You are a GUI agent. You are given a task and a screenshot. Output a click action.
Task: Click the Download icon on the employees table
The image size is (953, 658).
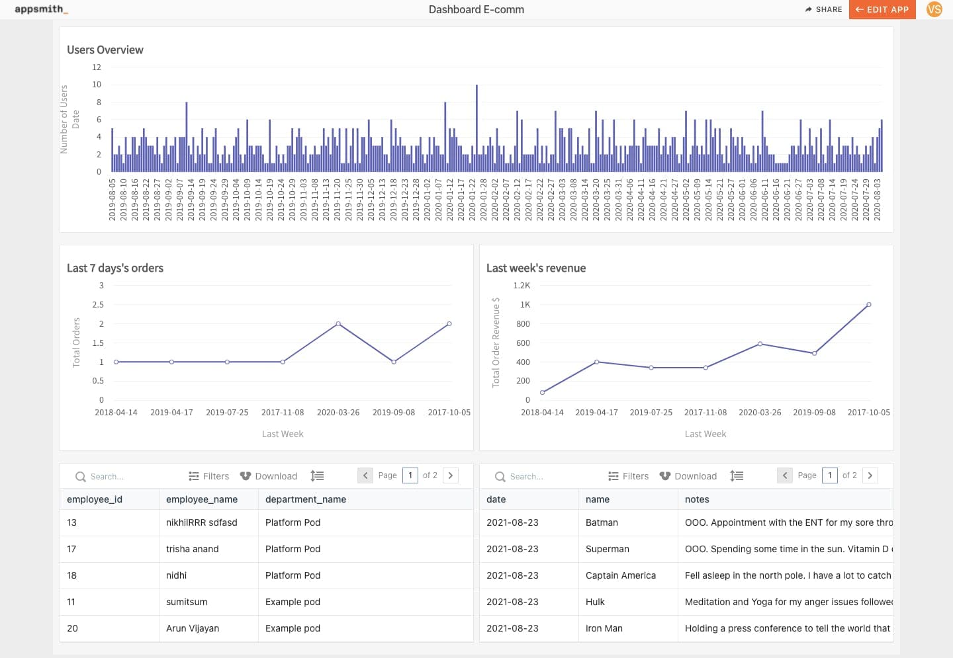click(268, 475)
